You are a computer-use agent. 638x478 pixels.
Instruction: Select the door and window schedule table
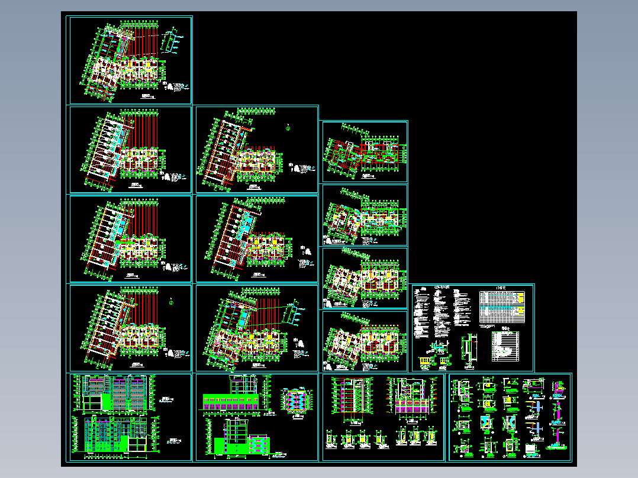coord(502,307)
